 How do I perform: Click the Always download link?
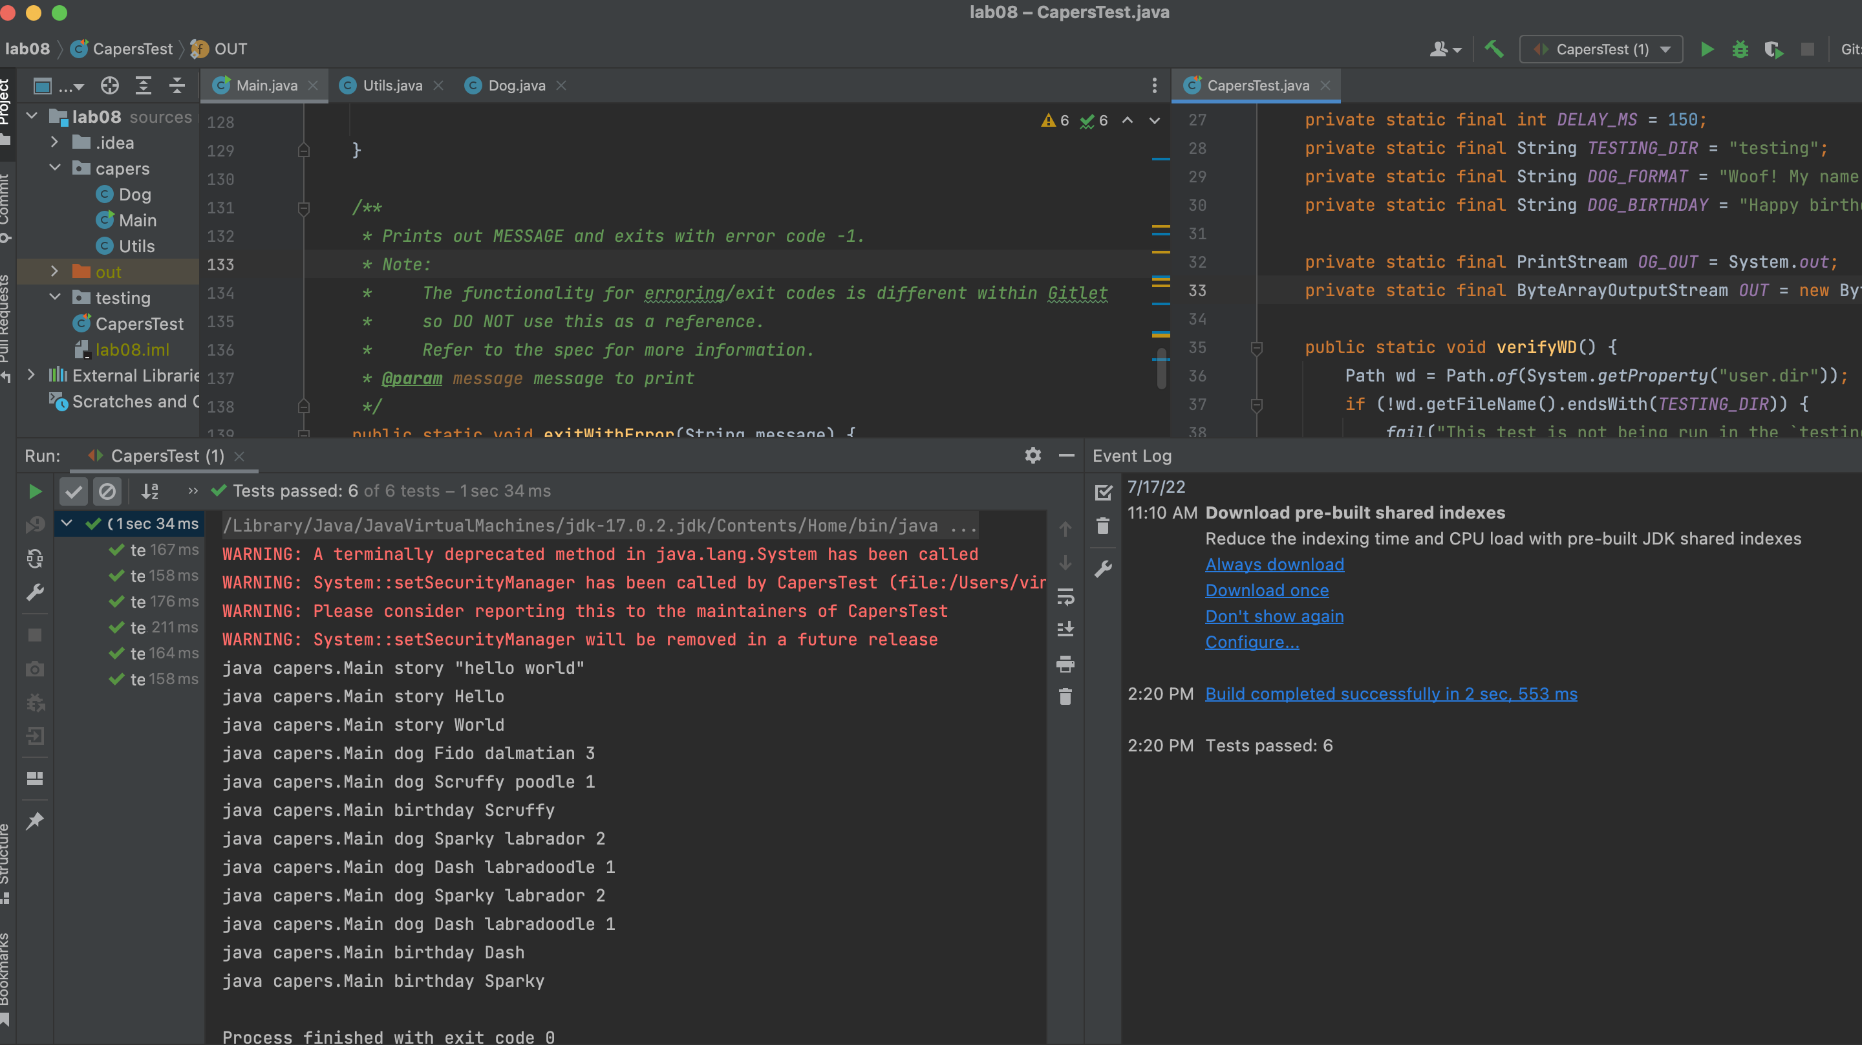1274,565
